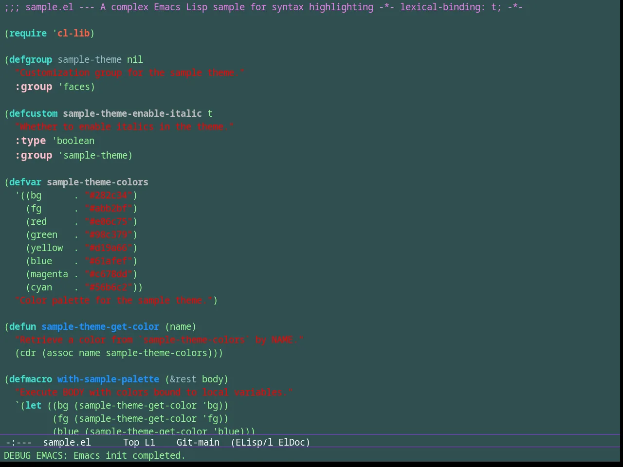
Task: Click the "defgroup" keyword
Action: [31, 60]
